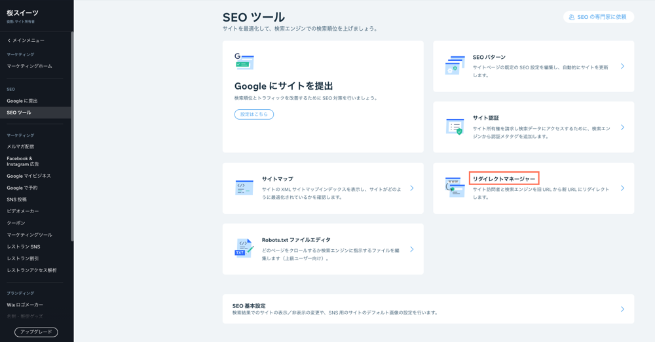Click the サイト認証 shield checklist icon
Image resolution: width=655 pixels, height=342 pixels.
pyautogui.click(x=455, y=127)
